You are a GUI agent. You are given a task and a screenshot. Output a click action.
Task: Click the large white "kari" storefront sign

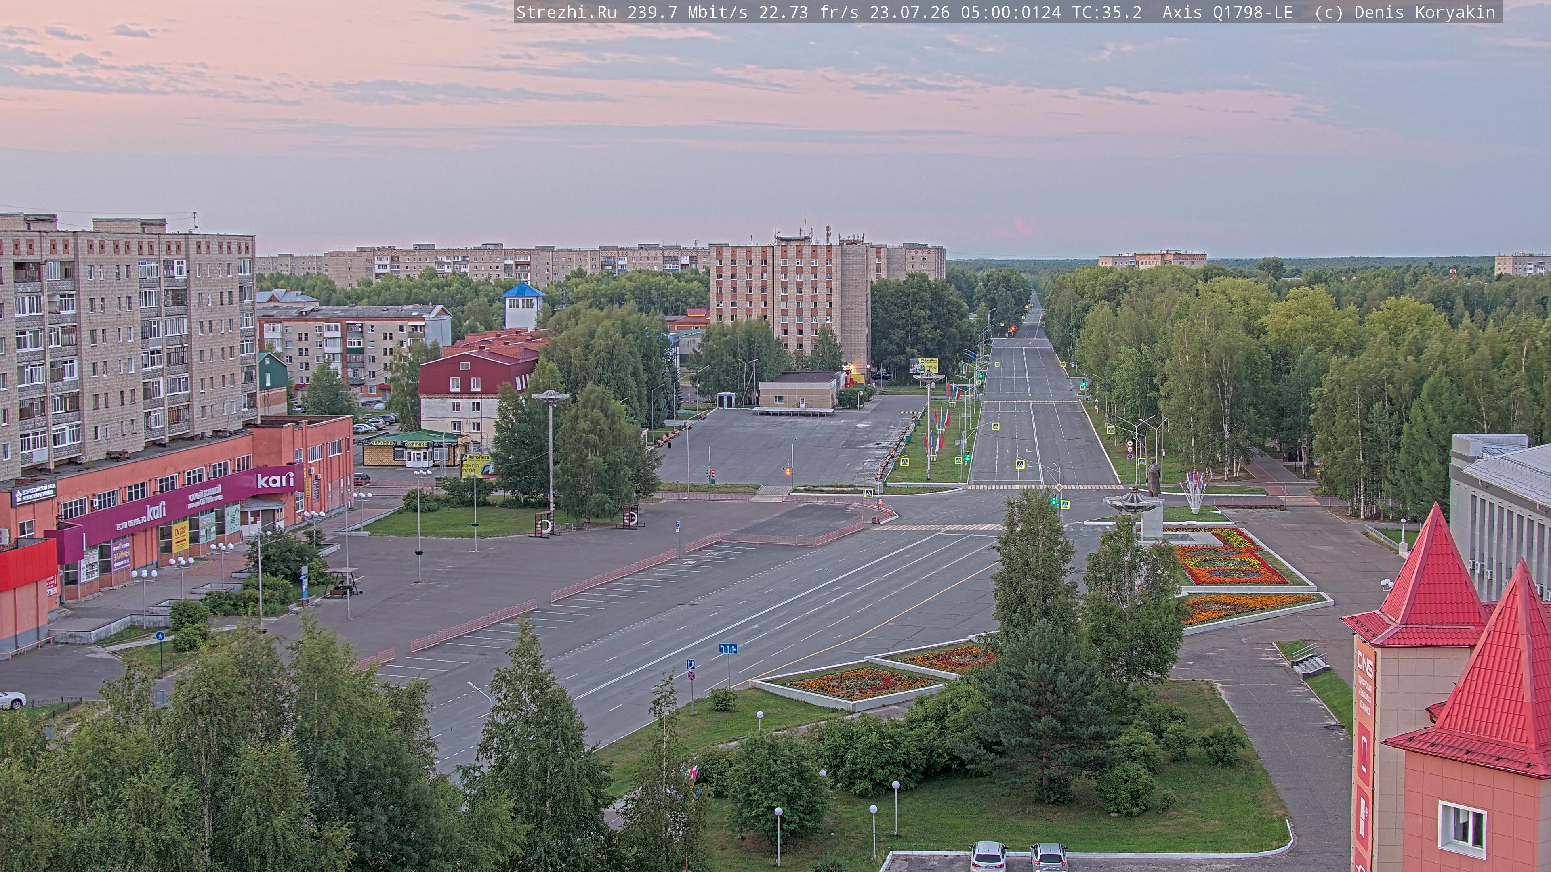276,480
